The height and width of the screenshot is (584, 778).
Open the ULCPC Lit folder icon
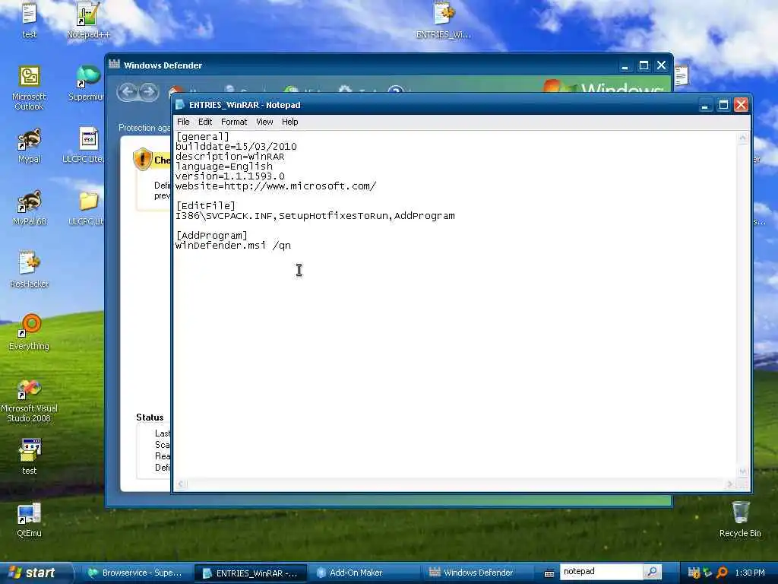87,208
